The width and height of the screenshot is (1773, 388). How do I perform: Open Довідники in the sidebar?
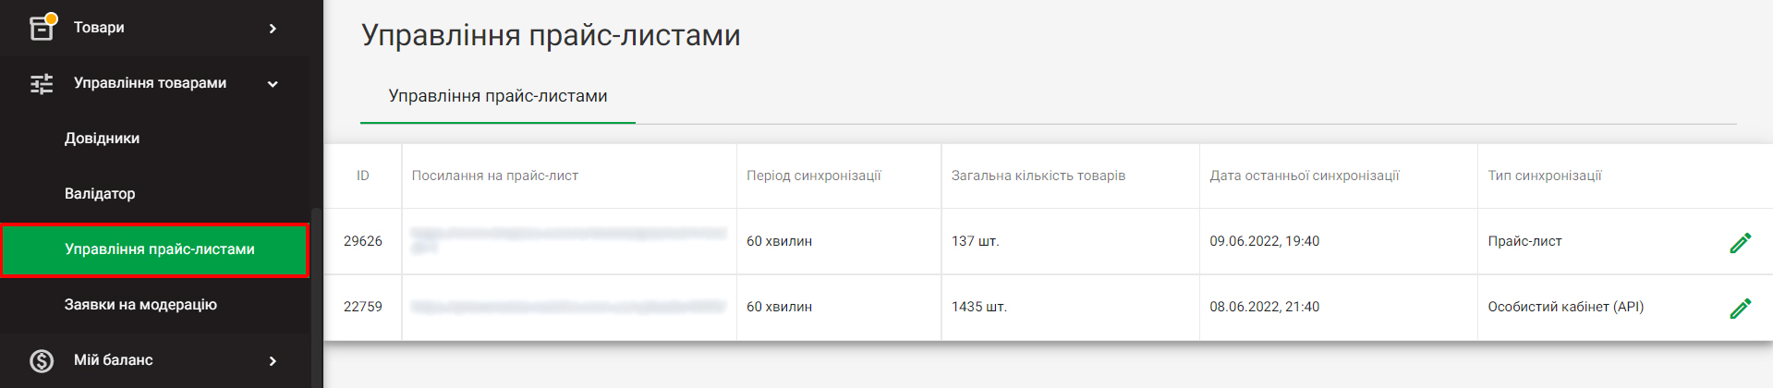pyautogui.click(x=102, y=139)
